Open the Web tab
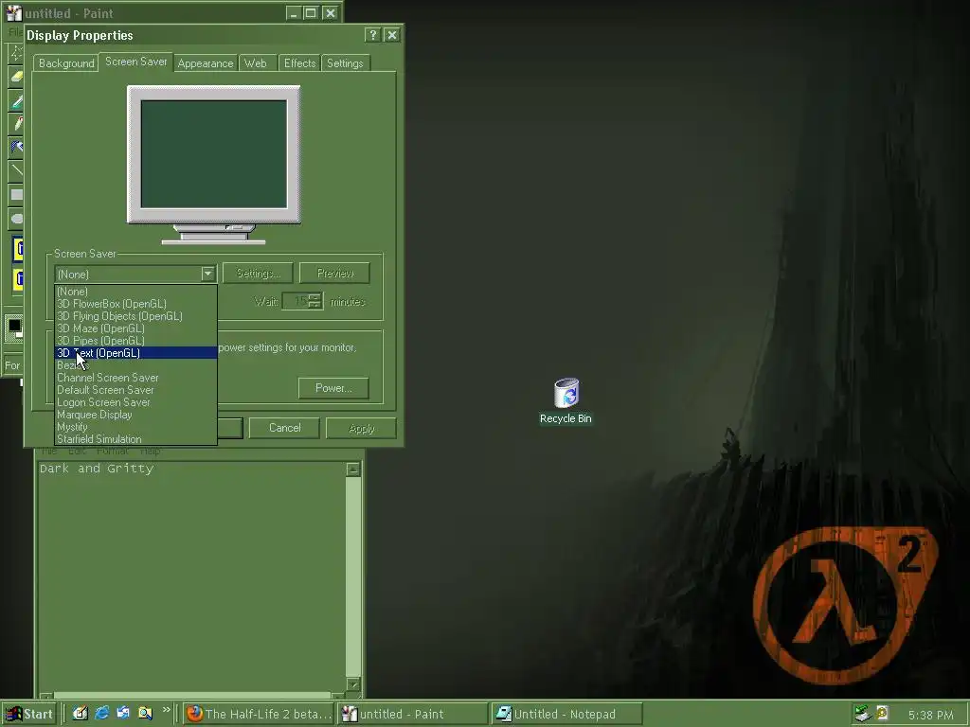 pyautogui.click(x=256, y=63)
